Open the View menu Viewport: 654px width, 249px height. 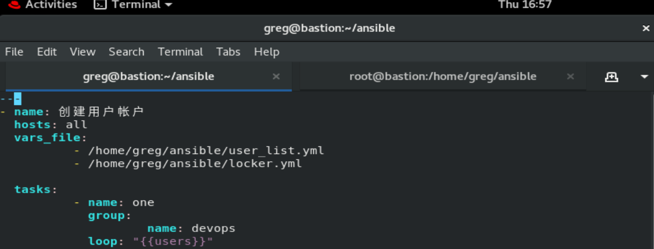point(83,52)
